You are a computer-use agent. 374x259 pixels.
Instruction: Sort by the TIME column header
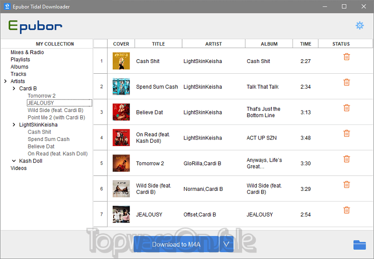tap(306, 44)
